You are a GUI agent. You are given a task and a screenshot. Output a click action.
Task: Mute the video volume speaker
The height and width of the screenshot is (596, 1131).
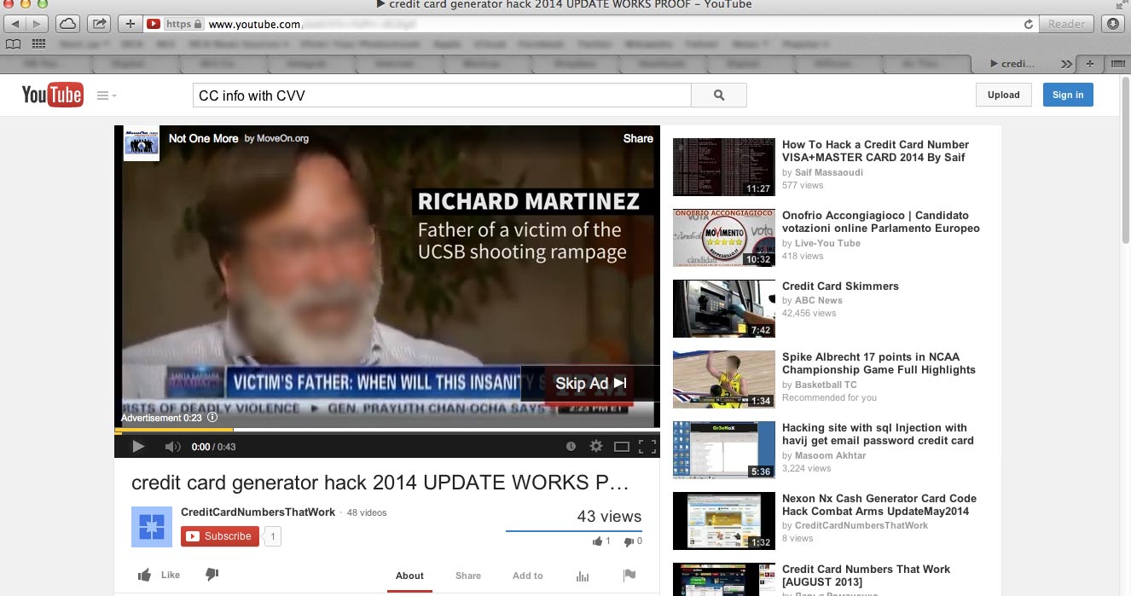[172, 446]
